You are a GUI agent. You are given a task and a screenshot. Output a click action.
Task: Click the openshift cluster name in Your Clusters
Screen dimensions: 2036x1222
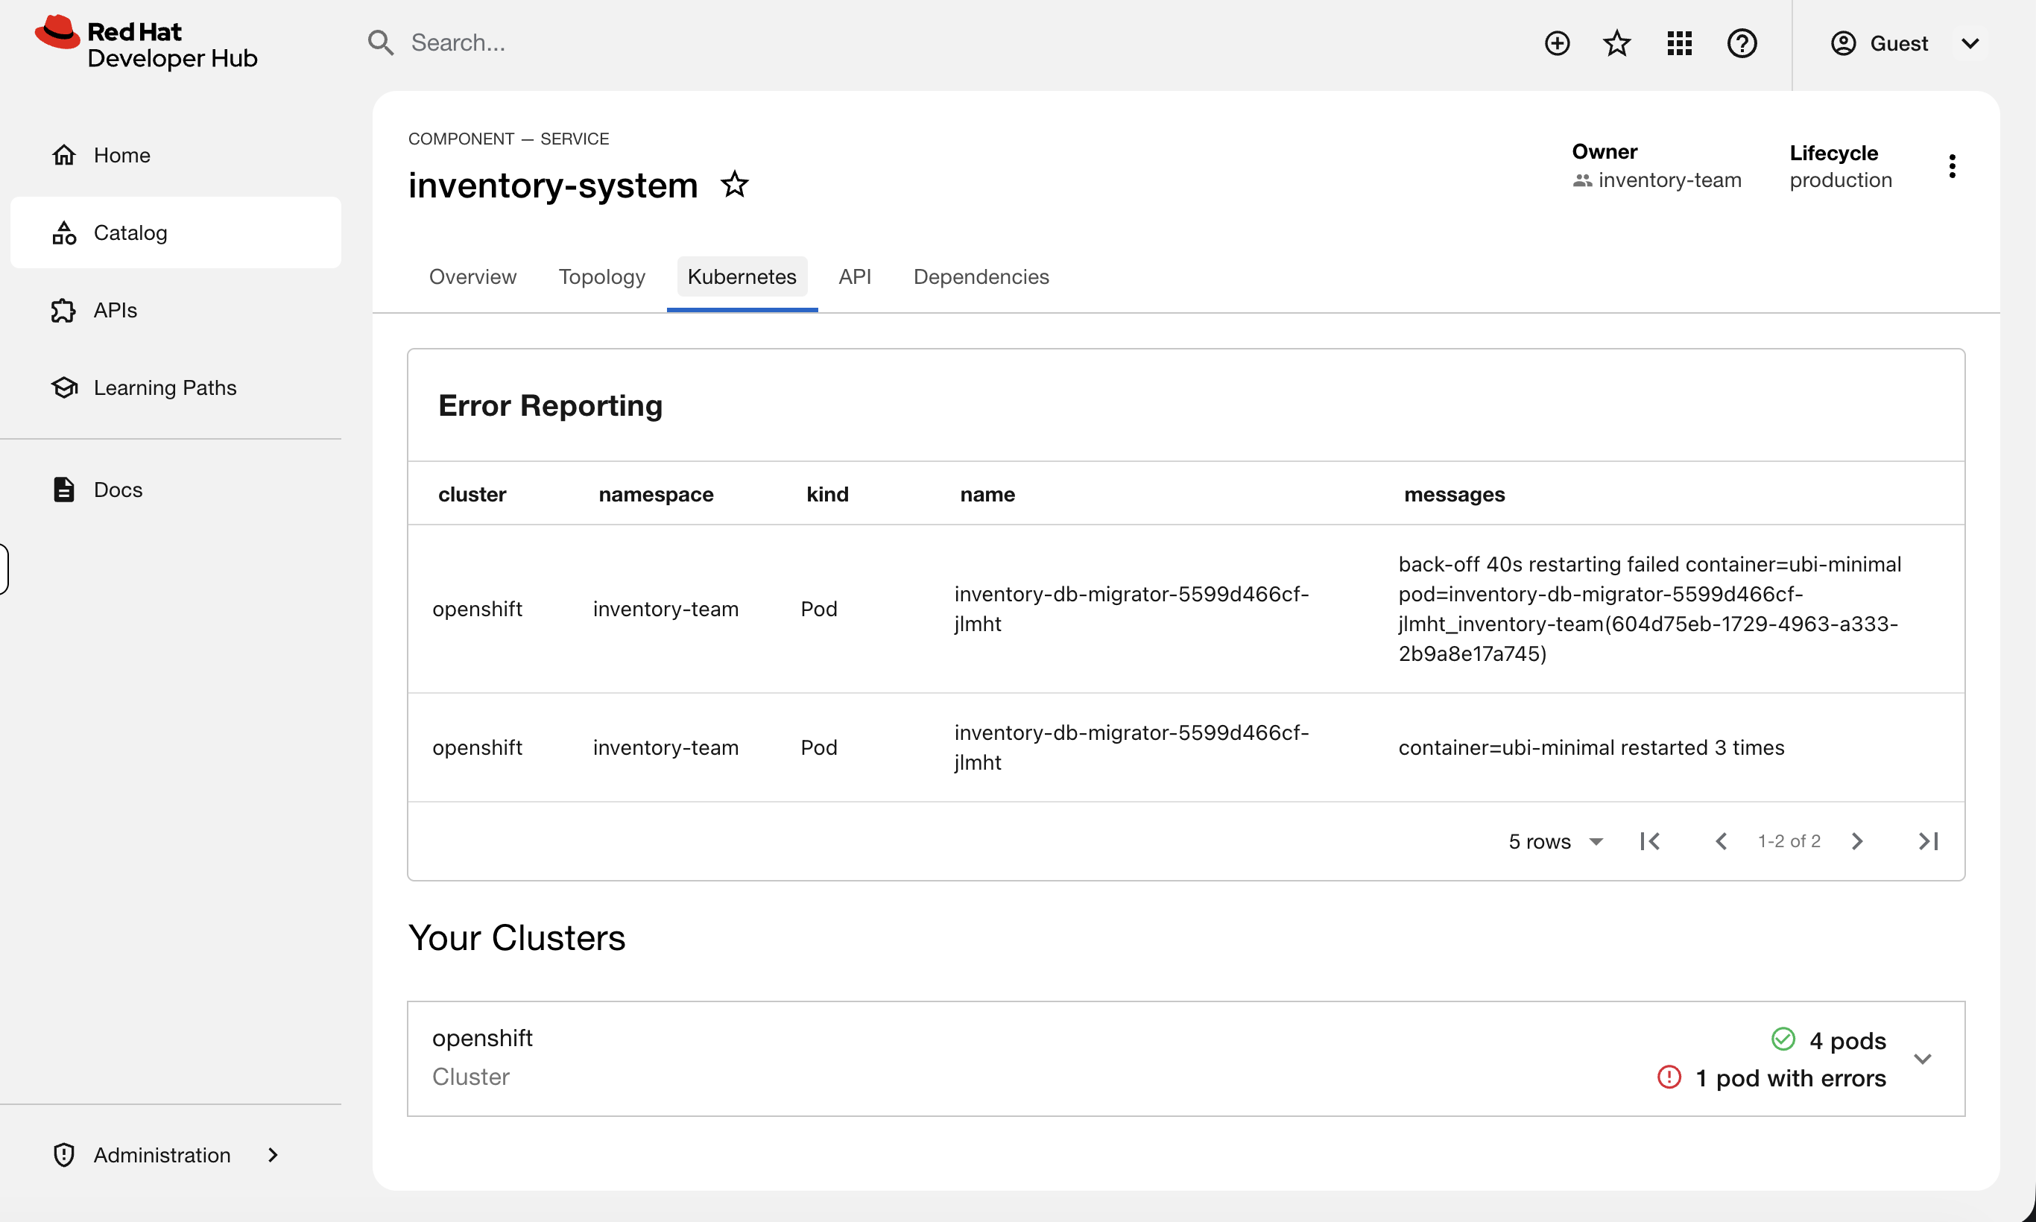[482, 1037]
